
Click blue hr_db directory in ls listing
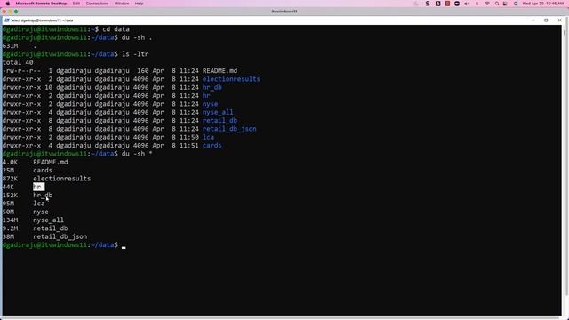pyautogui.click(x=212, y=87)
